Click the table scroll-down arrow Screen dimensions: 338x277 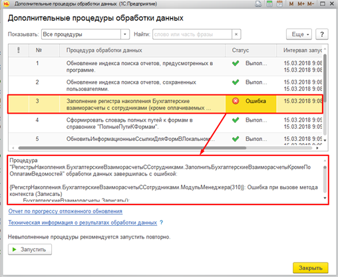click(x=325, y=140)
